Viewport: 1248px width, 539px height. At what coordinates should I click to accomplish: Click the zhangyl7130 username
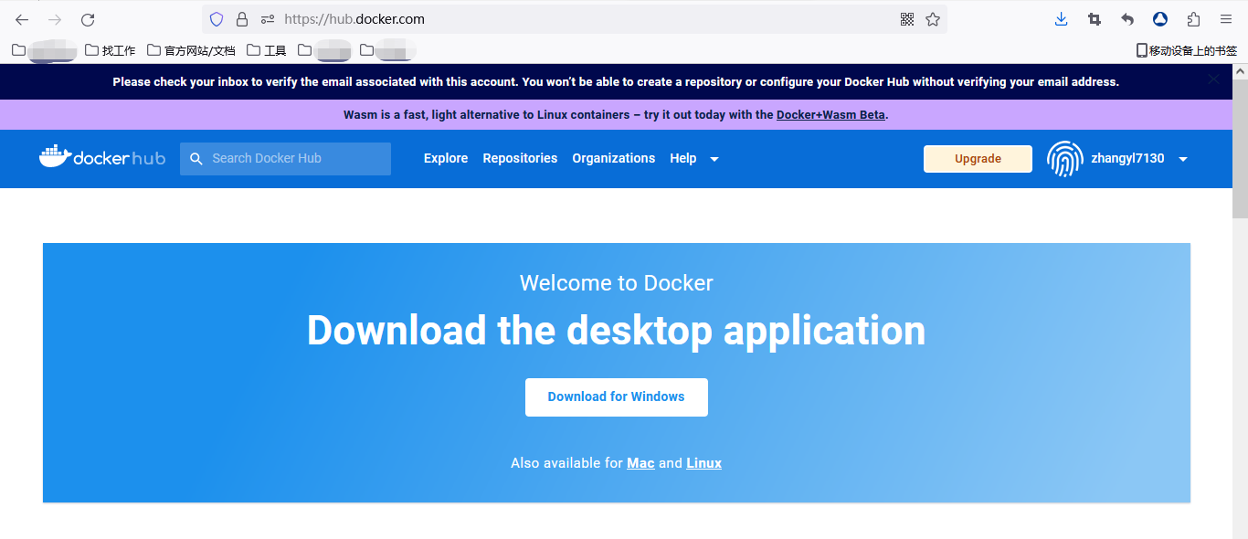[x=1127, y=158]
